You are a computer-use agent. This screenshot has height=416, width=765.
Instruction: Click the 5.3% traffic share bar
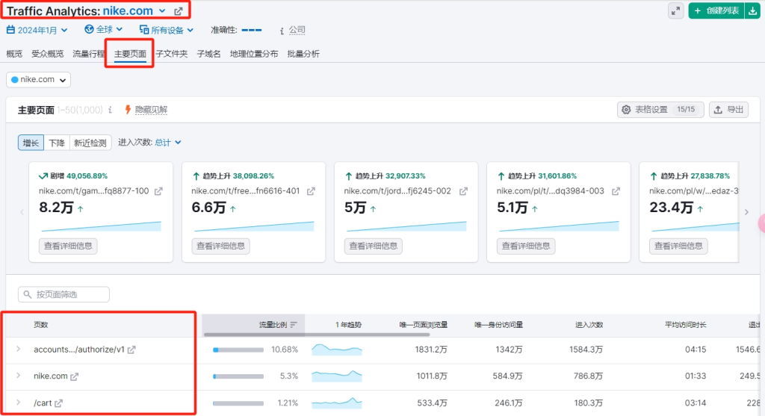(238, 376)
